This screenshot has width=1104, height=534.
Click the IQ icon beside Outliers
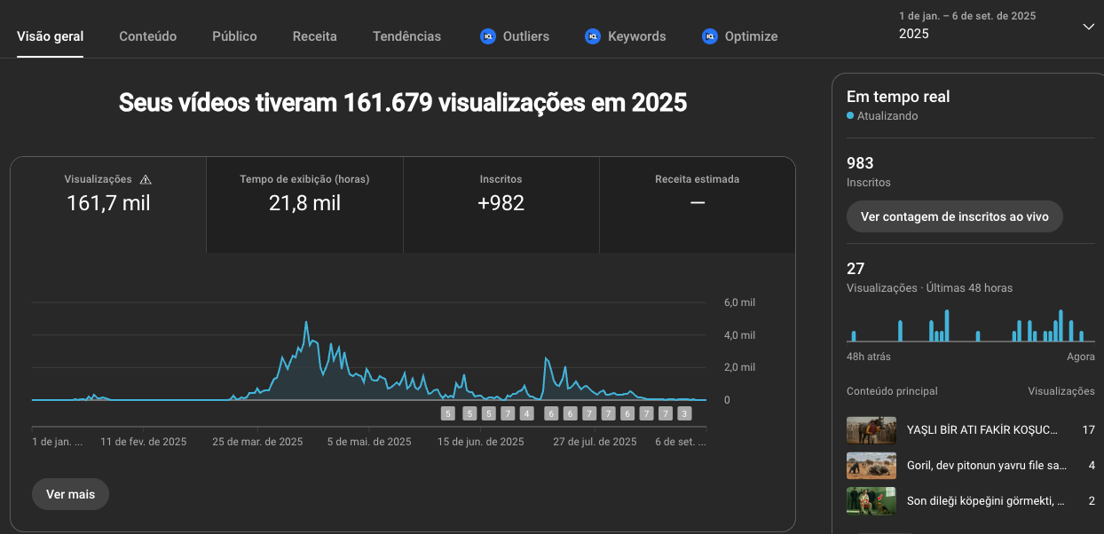coord(487,36)
